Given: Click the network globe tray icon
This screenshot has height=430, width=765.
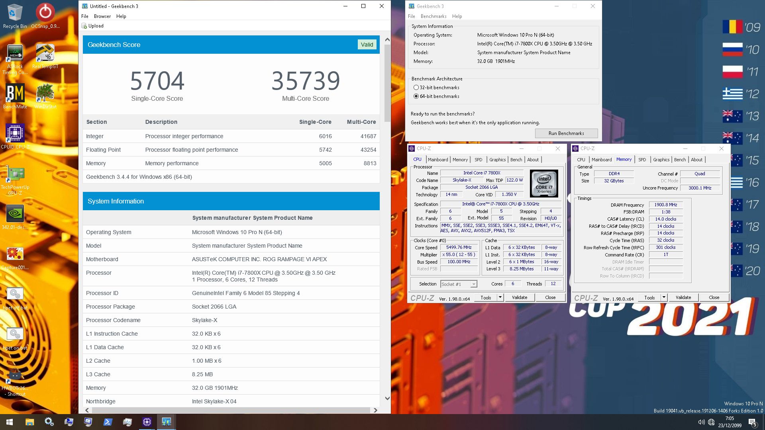Looking at the screenshot, I should coord(712,422).
